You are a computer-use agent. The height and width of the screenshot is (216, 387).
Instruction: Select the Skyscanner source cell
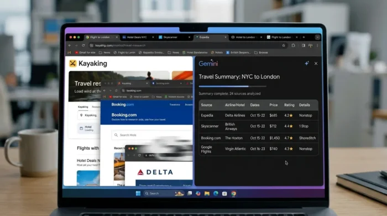(x=210, y=127)
